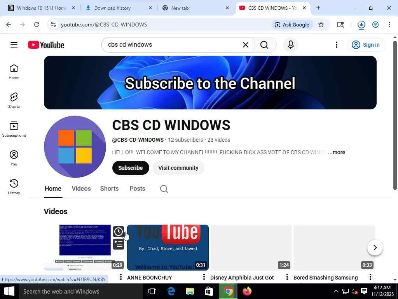The height and width of the screenshot is (299, 398).
Task: Open Action Center notifications icon
Action: coord(364,291)
